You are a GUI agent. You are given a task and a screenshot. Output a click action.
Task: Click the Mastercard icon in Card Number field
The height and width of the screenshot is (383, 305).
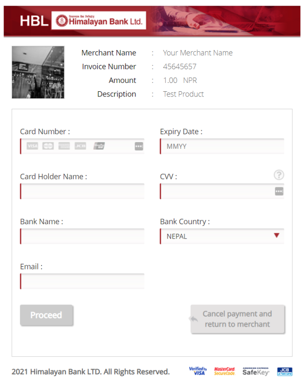pos(48,146)
